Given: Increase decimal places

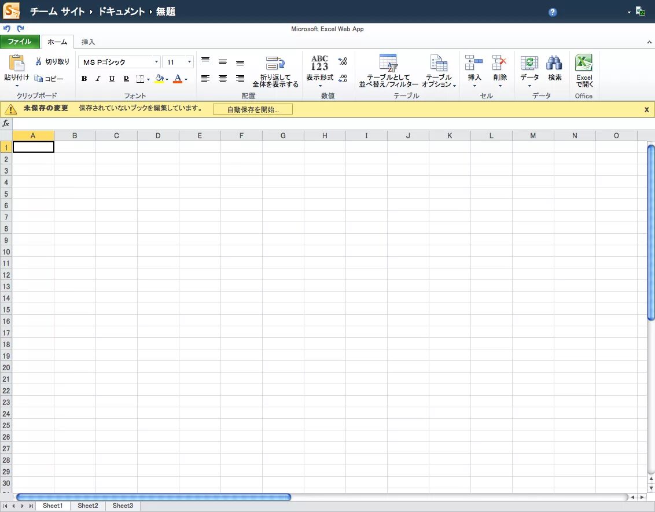Looking at the screenshot, I should click(x=343, y=61).
